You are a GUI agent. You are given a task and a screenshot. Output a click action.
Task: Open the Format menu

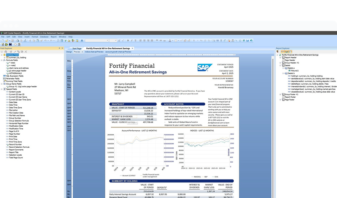pyautogui.click(x=34, y=37)
